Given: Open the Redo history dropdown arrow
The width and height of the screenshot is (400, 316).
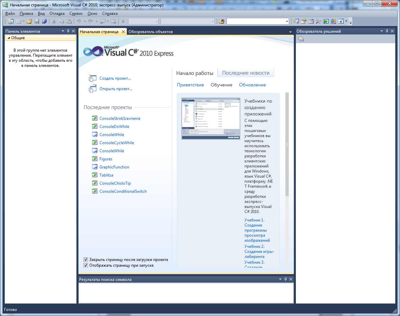Looking at the screenshot, I should tap(96, 21).
